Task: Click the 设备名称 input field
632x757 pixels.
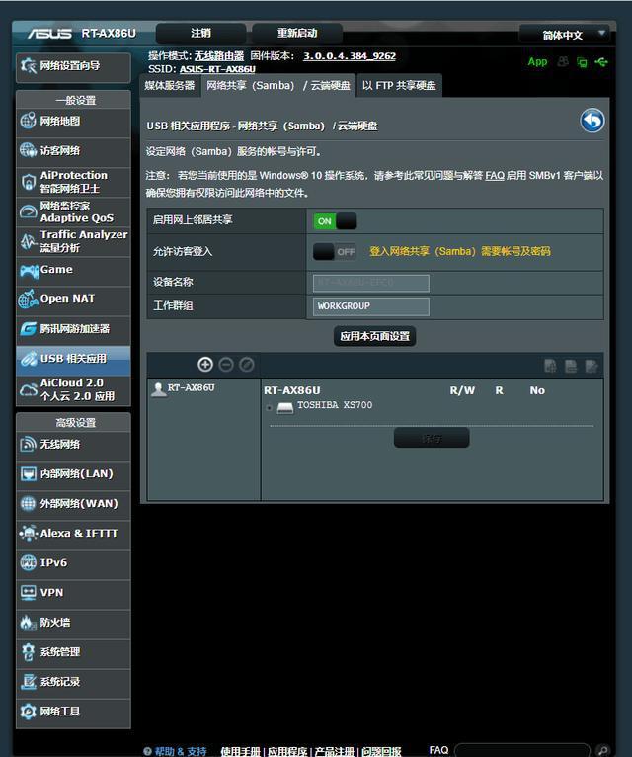Action: 371,283
